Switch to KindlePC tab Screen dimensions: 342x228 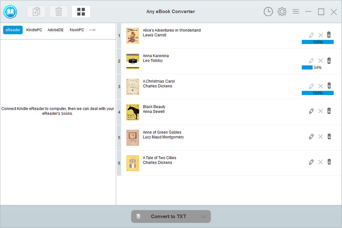click(34, 30)
